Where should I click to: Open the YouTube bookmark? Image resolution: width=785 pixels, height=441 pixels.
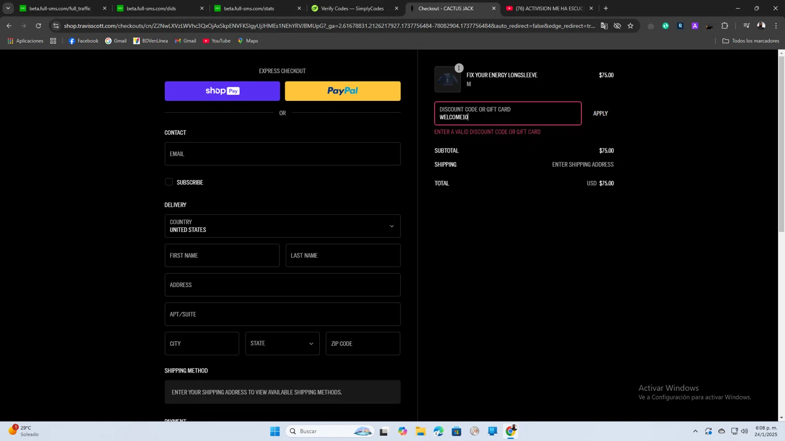point(217,41)
